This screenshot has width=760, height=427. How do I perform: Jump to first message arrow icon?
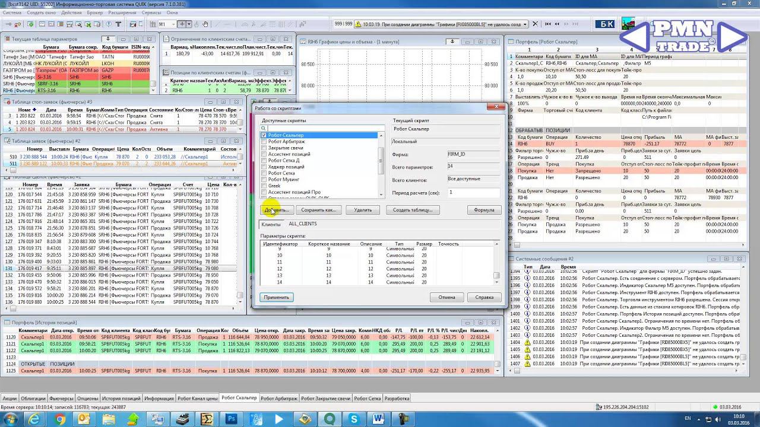[x=547, y=24]
